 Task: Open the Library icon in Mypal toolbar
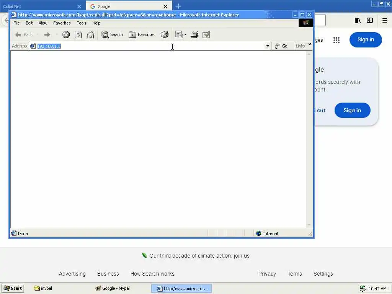(x=358, y=21)
